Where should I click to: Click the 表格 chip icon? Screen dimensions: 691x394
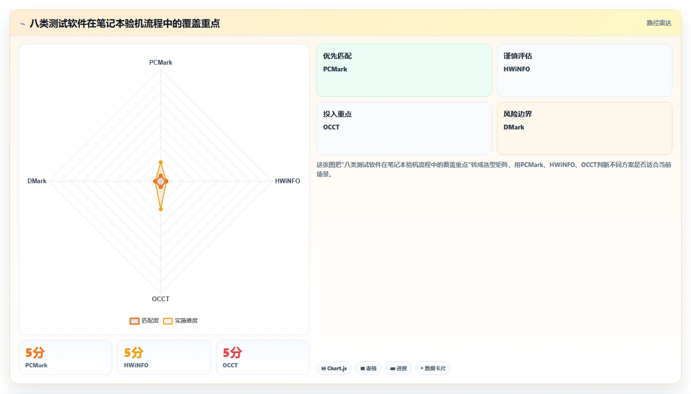click(362, 369)
